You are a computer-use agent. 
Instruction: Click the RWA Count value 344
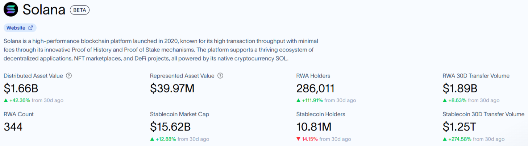click(13, 127)
